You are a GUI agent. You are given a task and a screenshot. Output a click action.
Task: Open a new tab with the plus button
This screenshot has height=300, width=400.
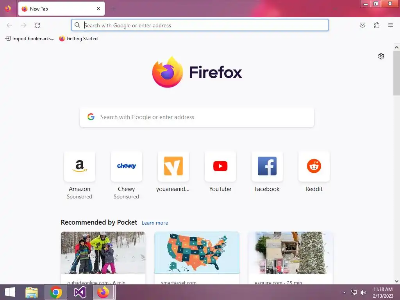coord(113,9)
